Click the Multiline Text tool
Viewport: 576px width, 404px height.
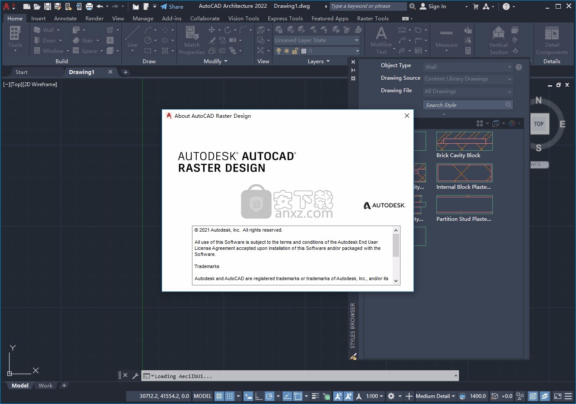coord(381,40)
